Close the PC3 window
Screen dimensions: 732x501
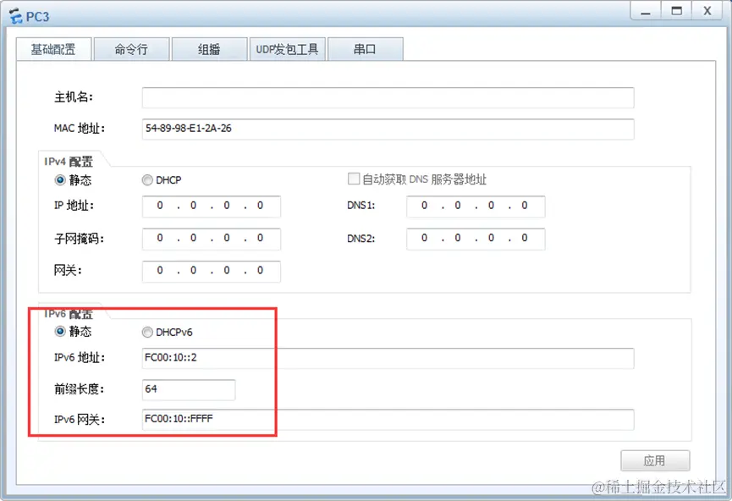coord(707,11)
